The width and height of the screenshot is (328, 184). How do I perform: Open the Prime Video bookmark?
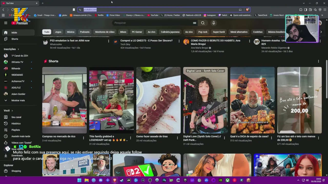pyautogui.click(x=113, y=15)
